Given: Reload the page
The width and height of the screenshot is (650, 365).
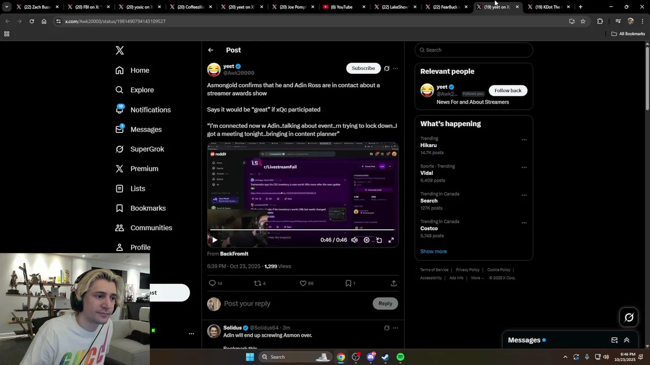Looking at the screenshot, I should 31,21.
